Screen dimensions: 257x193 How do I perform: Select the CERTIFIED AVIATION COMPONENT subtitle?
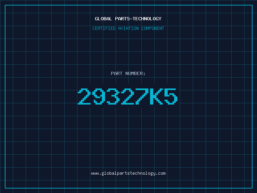pos(128,28)
